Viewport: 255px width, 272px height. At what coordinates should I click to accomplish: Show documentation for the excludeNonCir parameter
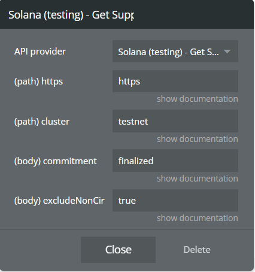coord(198,218)
